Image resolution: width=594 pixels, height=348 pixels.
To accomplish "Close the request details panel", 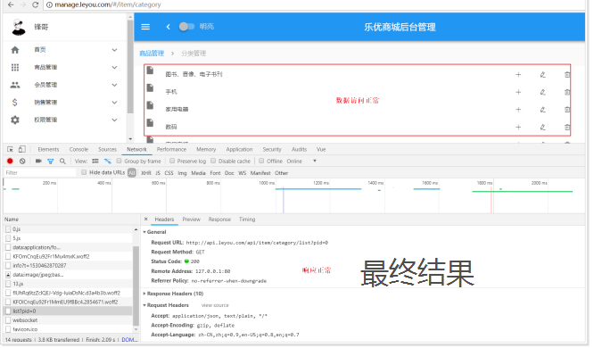I will 146,220.
